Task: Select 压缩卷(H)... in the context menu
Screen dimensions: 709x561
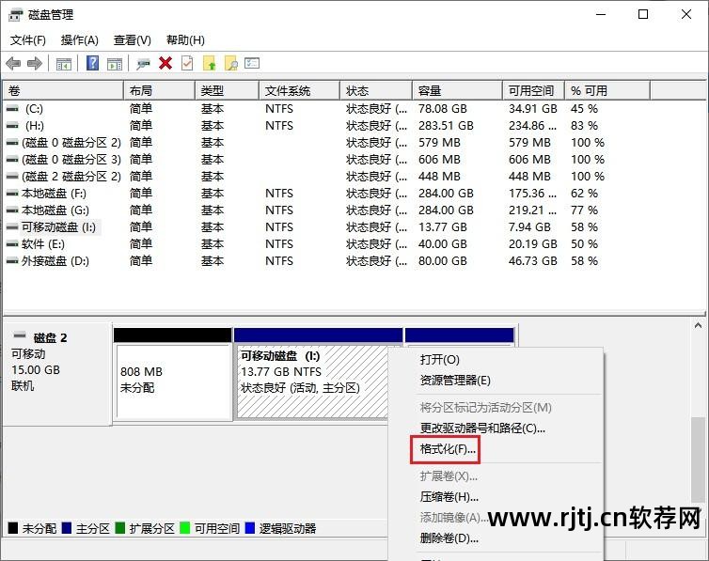Action: [x=496, y=497]
